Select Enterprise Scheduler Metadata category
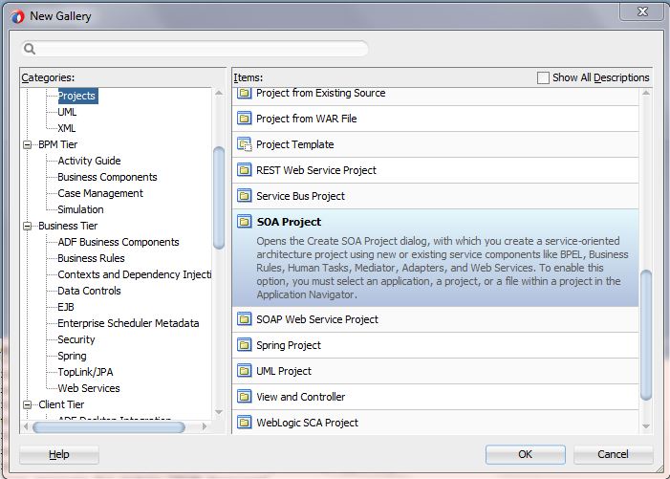Image resolution: width=670 pixels, height=479 pixels. [x=128, y=323]
